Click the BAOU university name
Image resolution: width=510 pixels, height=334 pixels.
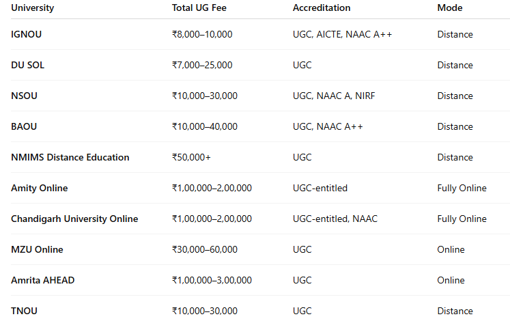(25, 126)
